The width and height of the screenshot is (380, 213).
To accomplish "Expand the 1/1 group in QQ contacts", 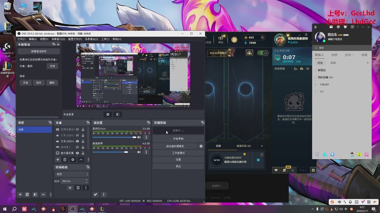I will pyautogui.click(x=315, y=92).
